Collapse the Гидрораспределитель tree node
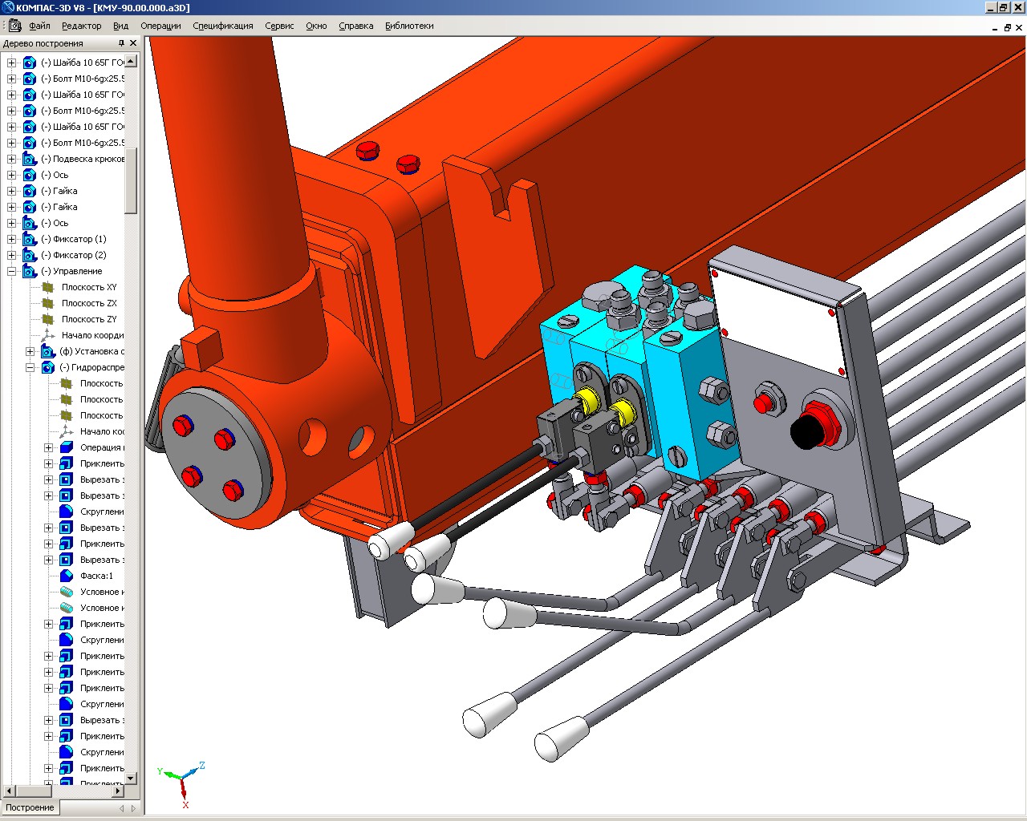The width and height of the screenshot is (1027, 821). click(x=30, y=367)
